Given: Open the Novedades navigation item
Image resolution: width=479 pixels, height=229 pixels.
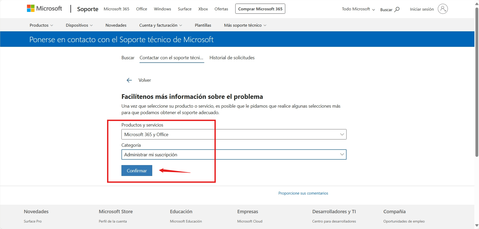Looking at the screenshot, I should (x=116, y=25).
